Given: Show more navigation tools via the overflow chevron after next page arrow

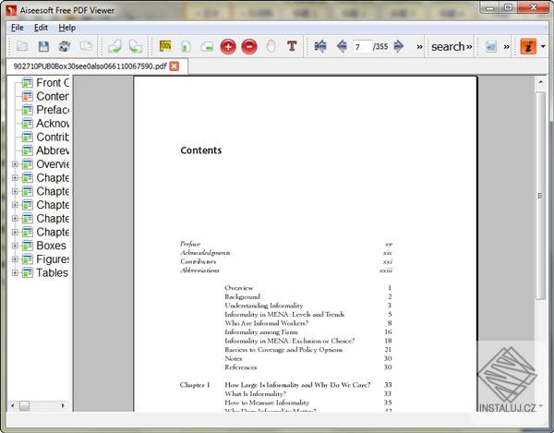Looking at the screenshot, I should coord(419,46).
